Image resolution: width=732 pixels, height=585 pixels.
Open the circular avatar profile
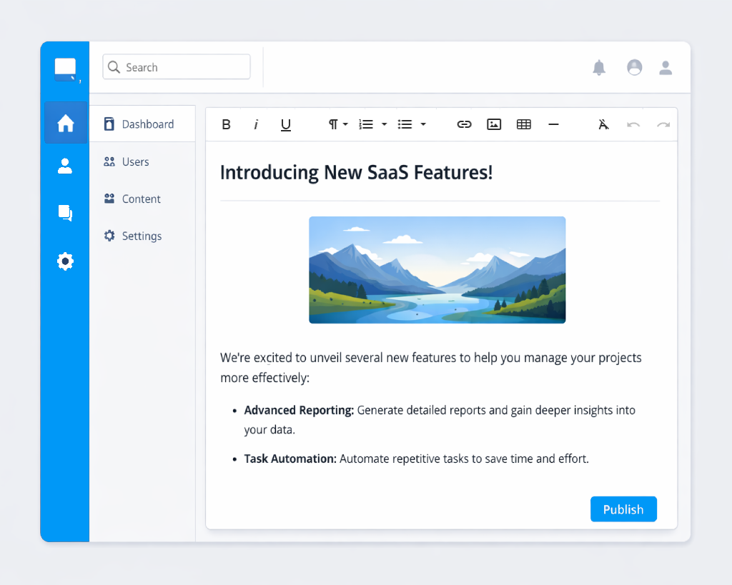pyautogui.click(x=635, y=68)
